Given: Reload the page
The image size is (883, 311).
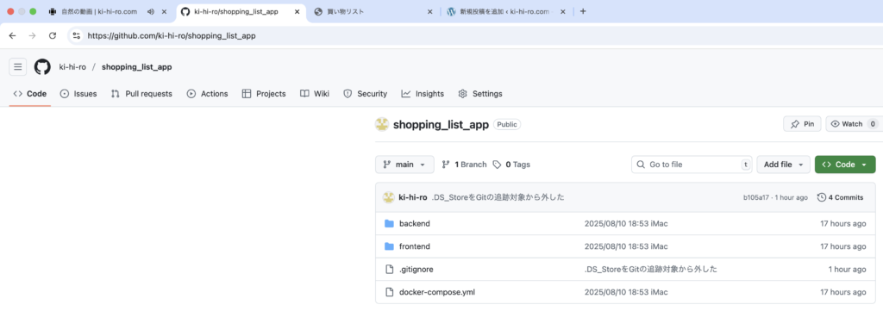Looking at the screenshot, I should point(53,35).
